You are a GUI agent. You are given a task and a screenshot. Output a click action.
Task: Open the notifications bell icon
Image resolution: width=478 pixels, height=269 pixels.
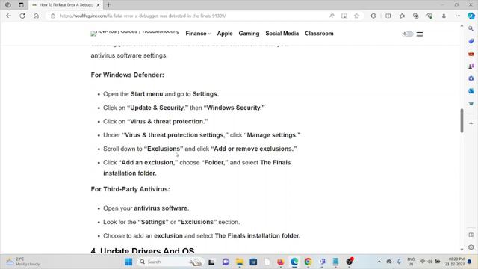[x=470, y=262]
